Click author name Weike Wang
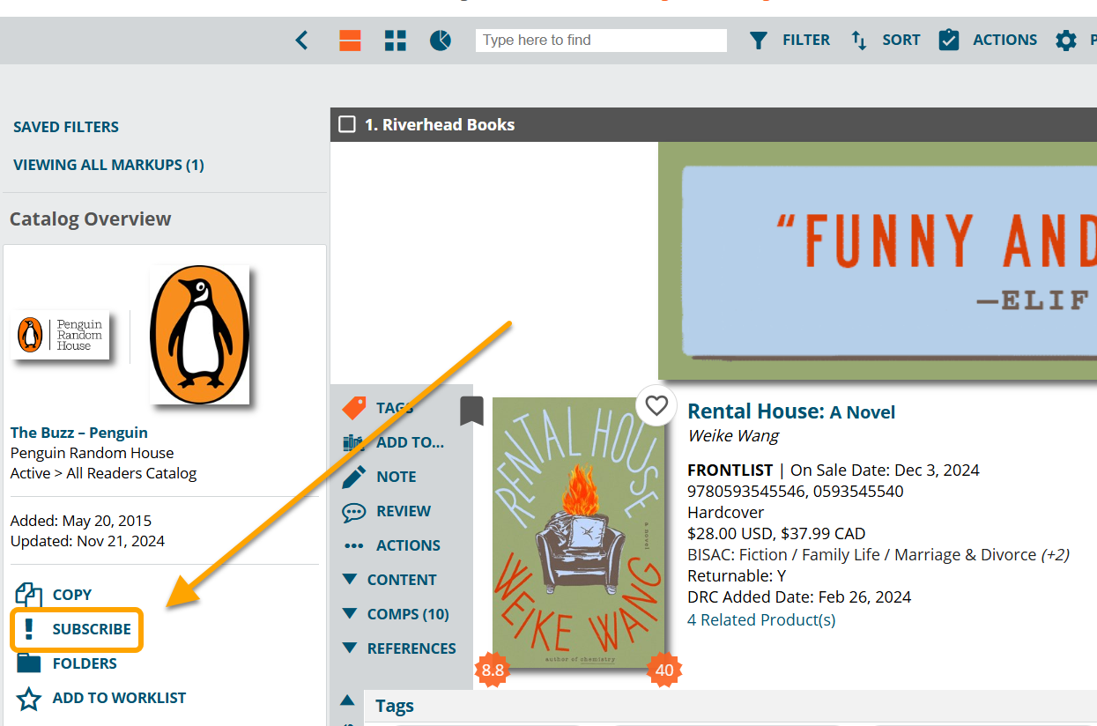 coord(733,436)
